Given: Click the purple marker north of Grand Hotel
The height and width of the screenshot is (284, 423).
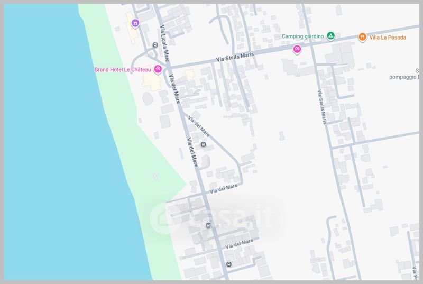Looking at the screenshot, I should point(135,23).
